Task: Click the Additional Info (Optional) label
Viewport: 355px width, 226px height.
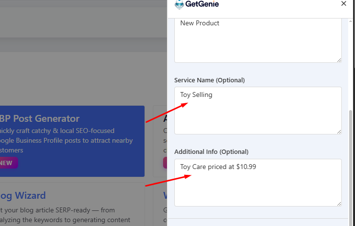Action: (x=211, y=152)
